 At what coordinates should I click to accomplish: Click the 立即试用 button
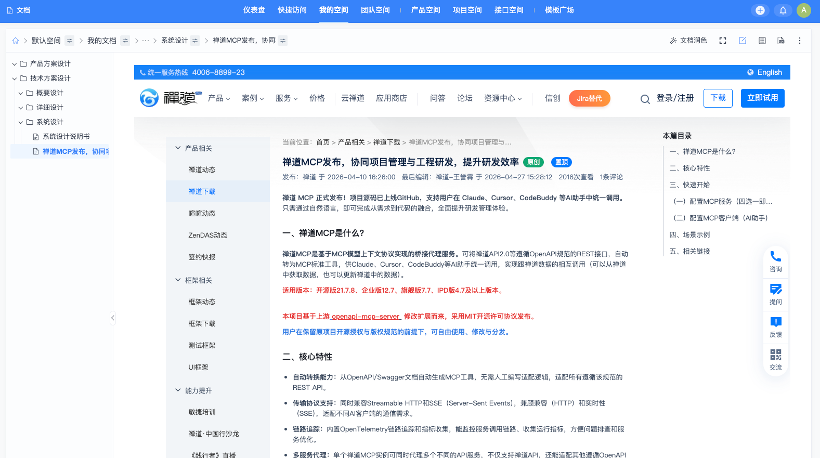763,98
